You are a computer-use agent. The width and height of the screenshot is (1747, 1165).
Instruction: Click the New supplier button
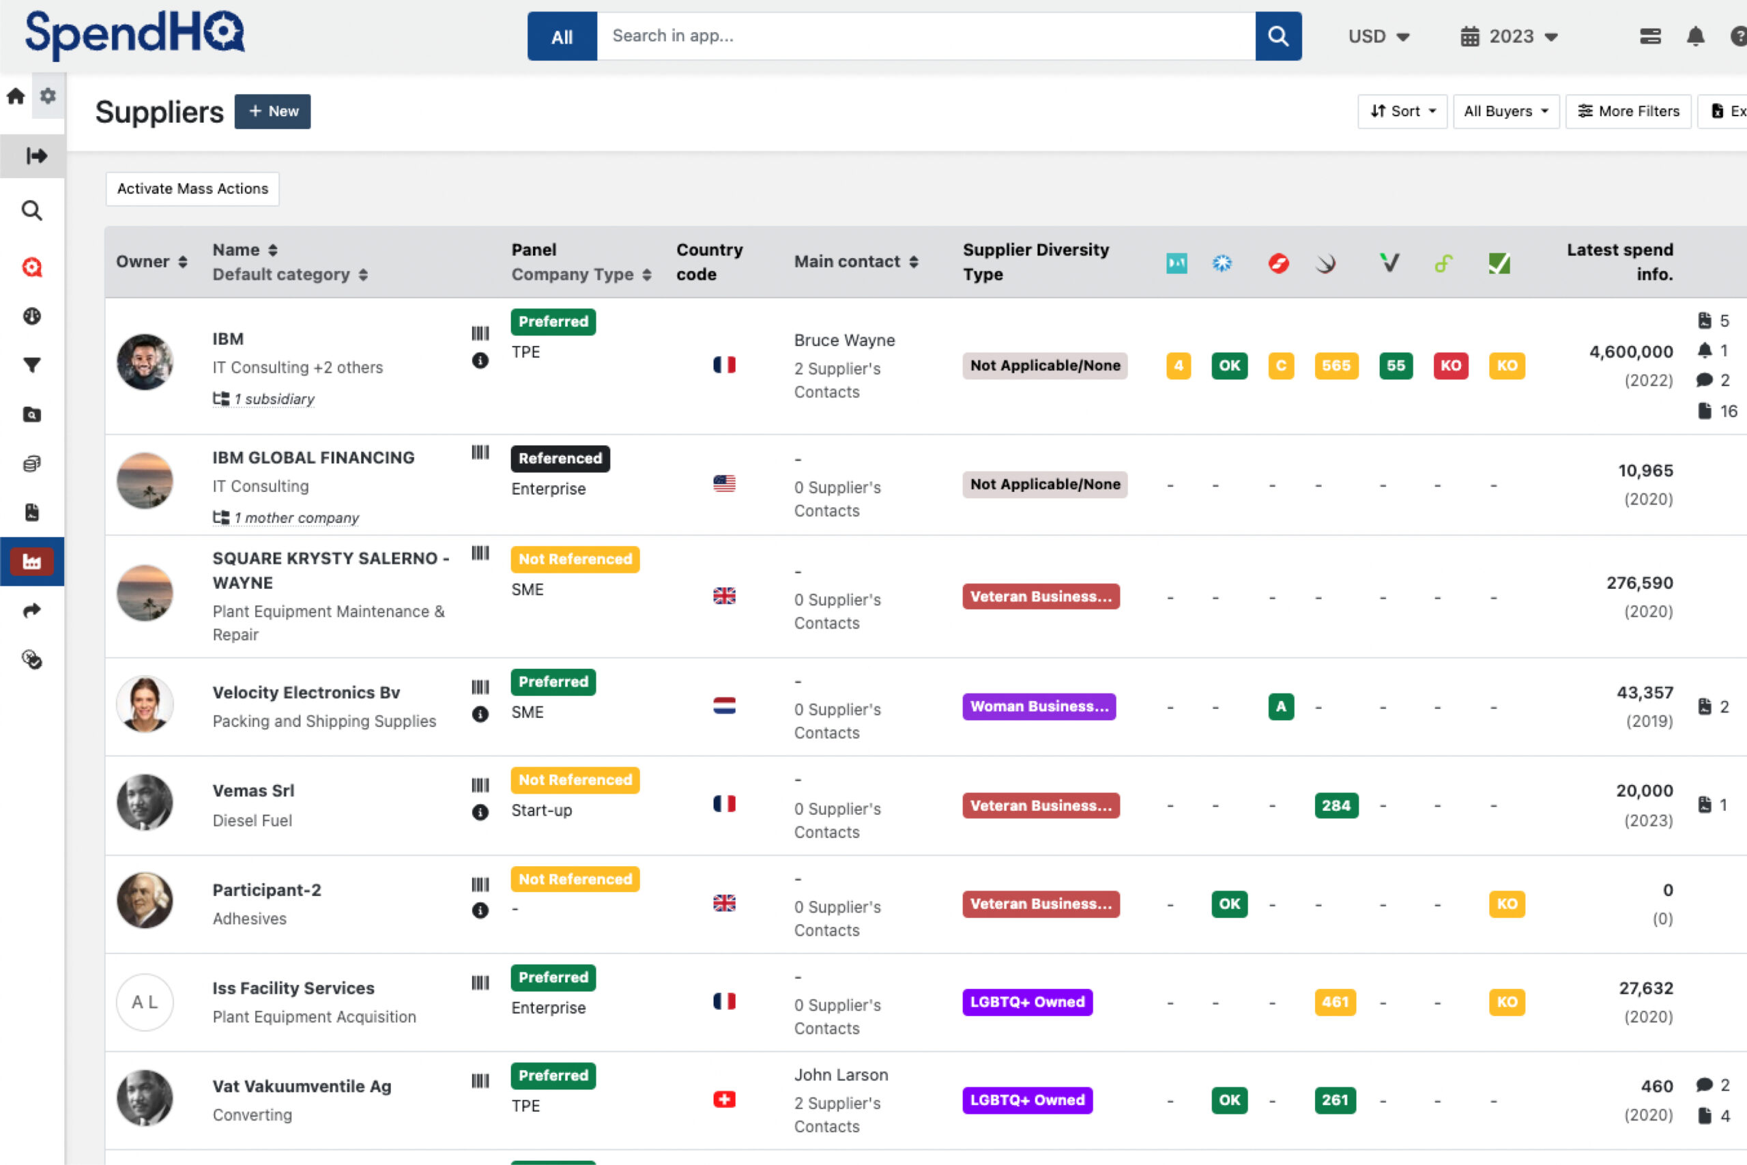272,111
